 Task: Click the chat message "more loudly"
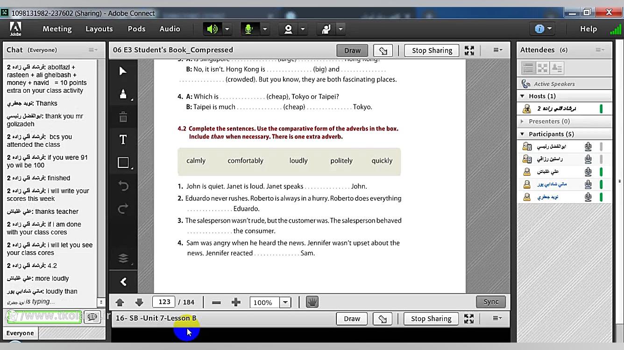coord(52,279)
